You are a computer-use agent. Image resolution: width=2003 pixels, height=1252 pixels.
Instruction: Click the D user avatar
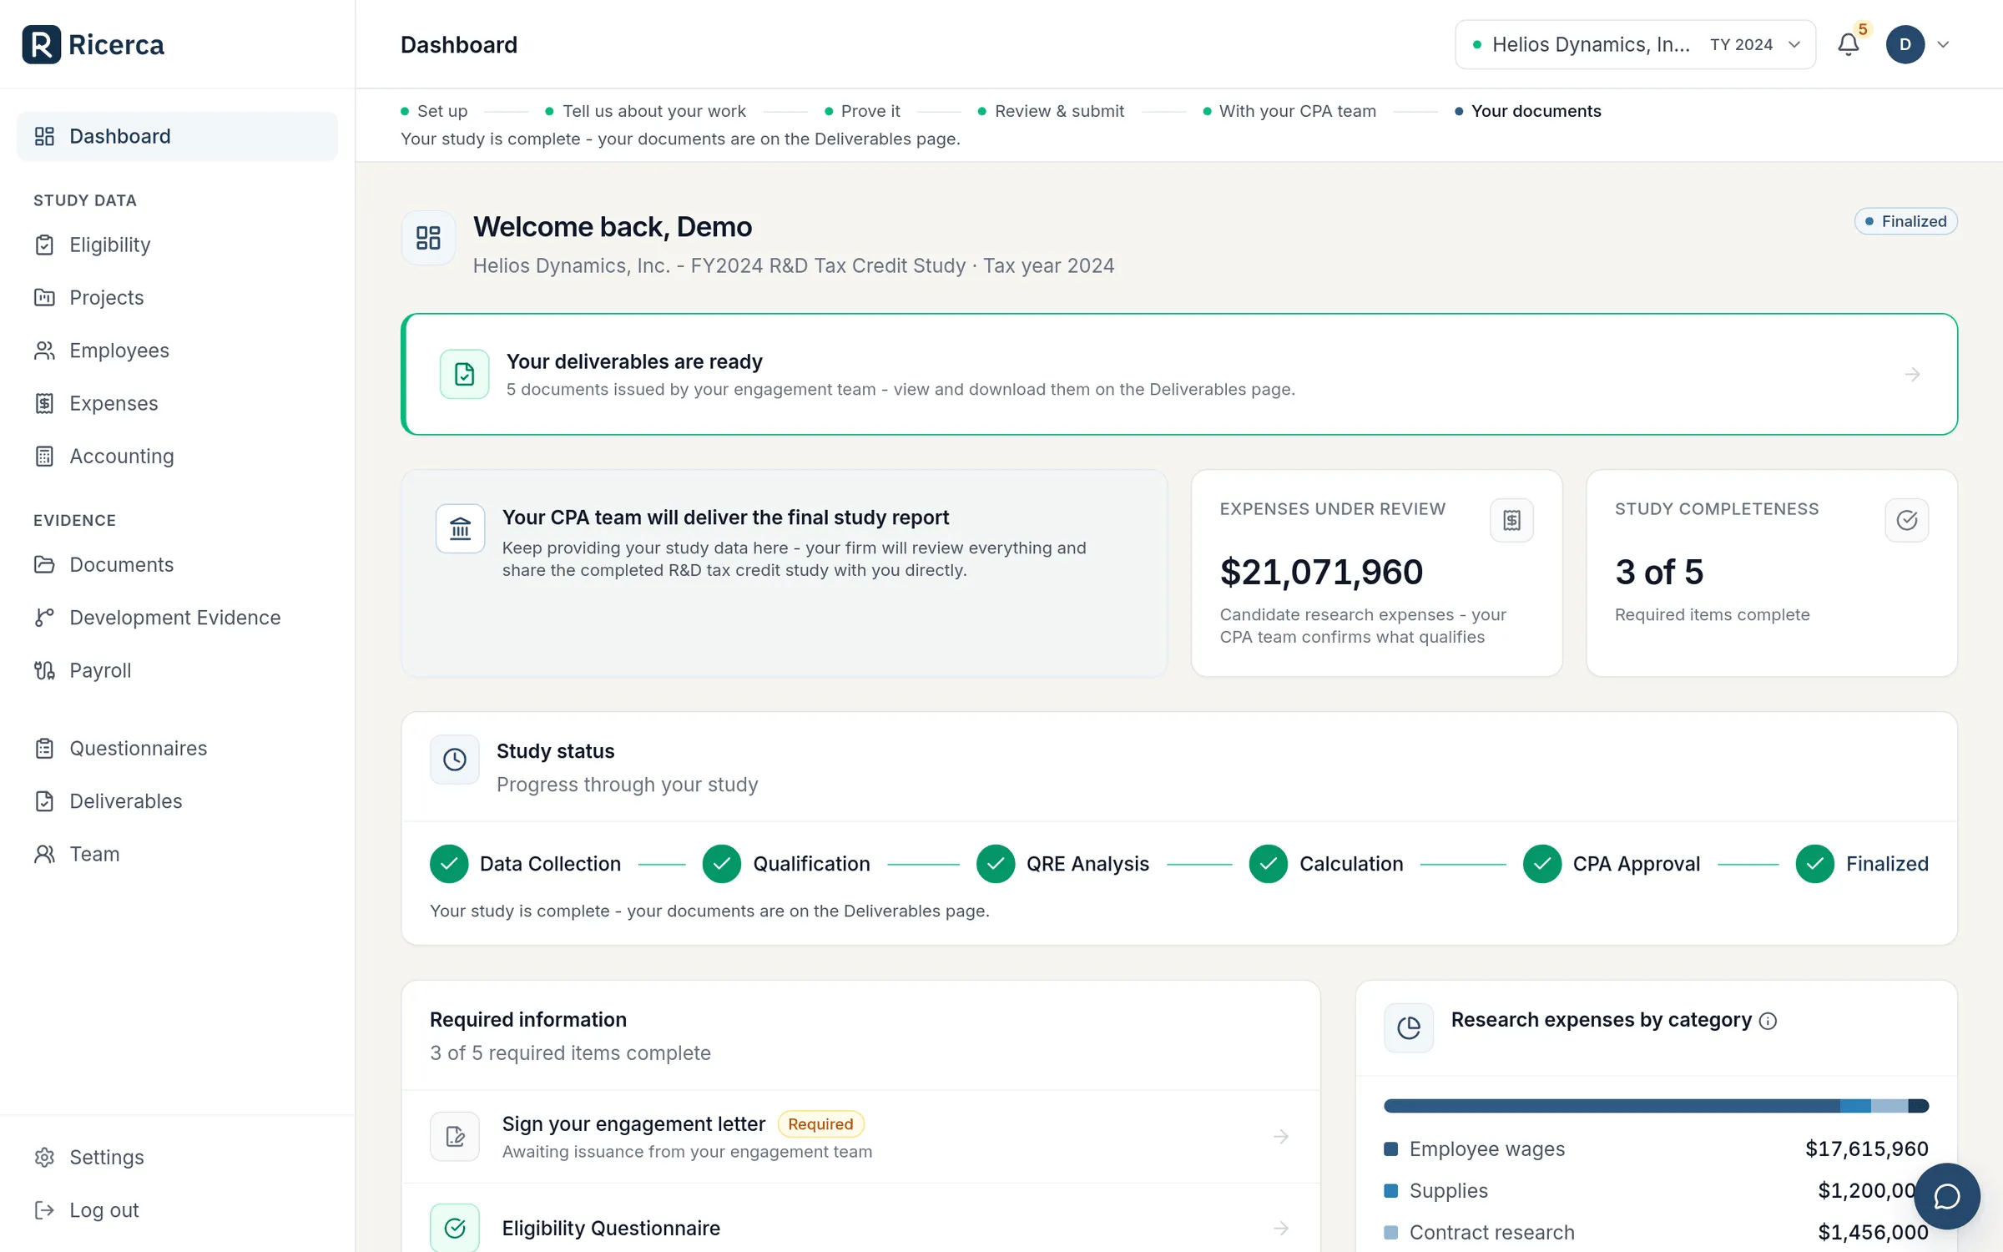click(1905, 44)
